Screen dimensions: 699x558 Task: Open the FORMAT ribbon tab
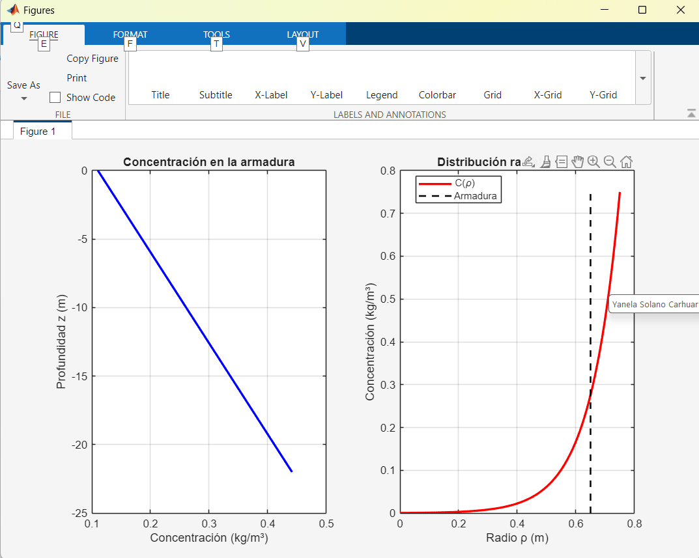130,35
